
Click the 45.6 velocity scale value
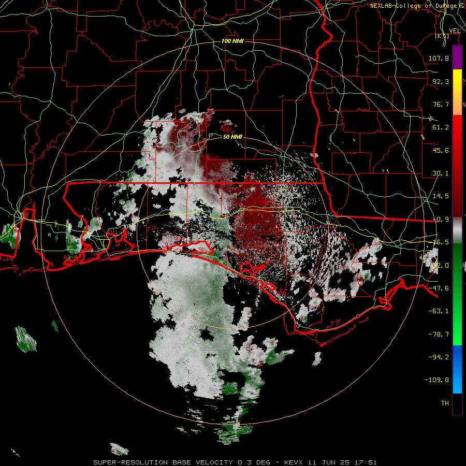[441, 150]
